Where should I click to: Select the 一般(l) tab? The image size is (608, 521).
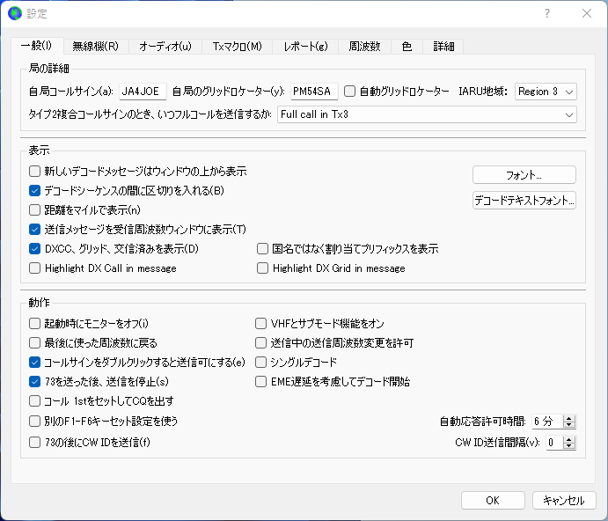(x=37, y=46)
